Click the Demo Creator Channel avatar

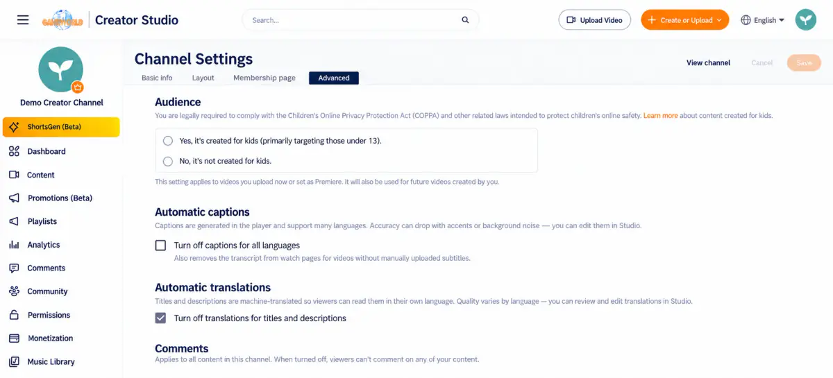61,69
